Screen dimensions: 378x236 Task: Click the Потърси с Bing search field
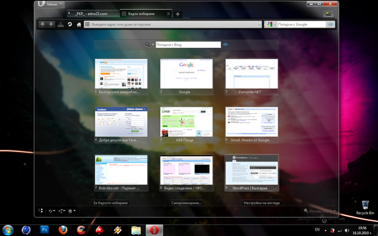(188, 45)
